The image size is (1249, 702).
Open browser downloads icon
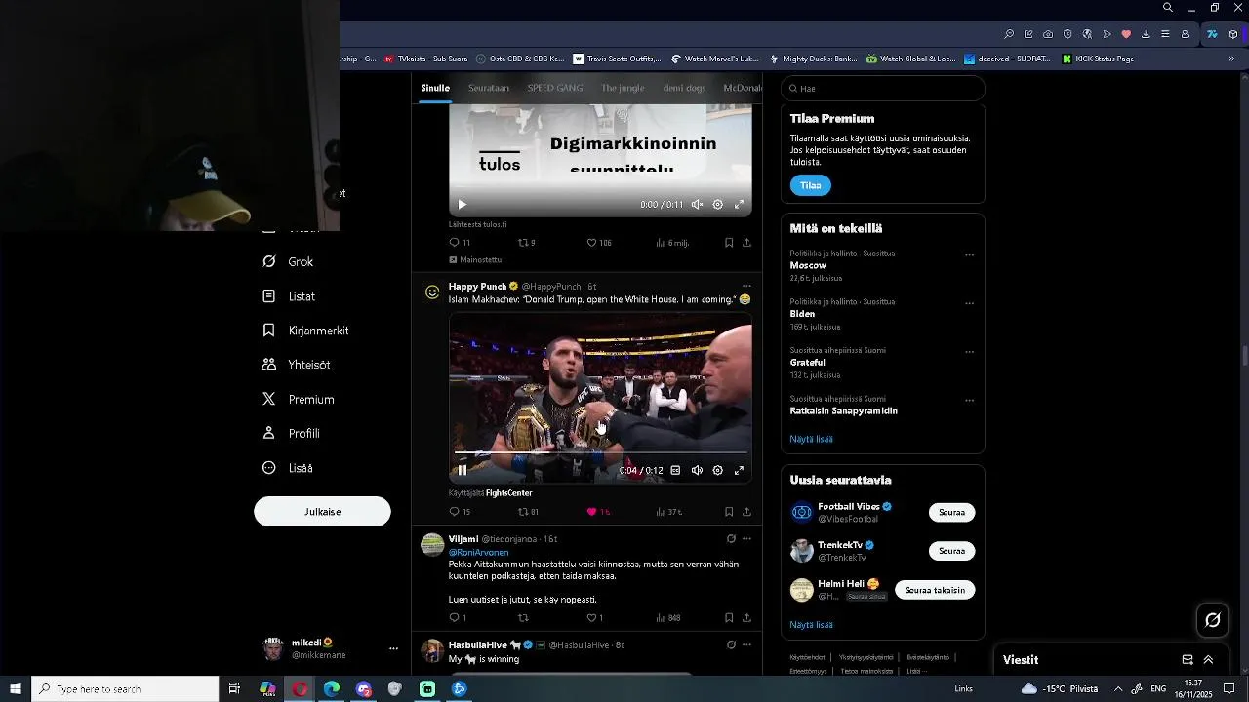(x=1146, y=34)
